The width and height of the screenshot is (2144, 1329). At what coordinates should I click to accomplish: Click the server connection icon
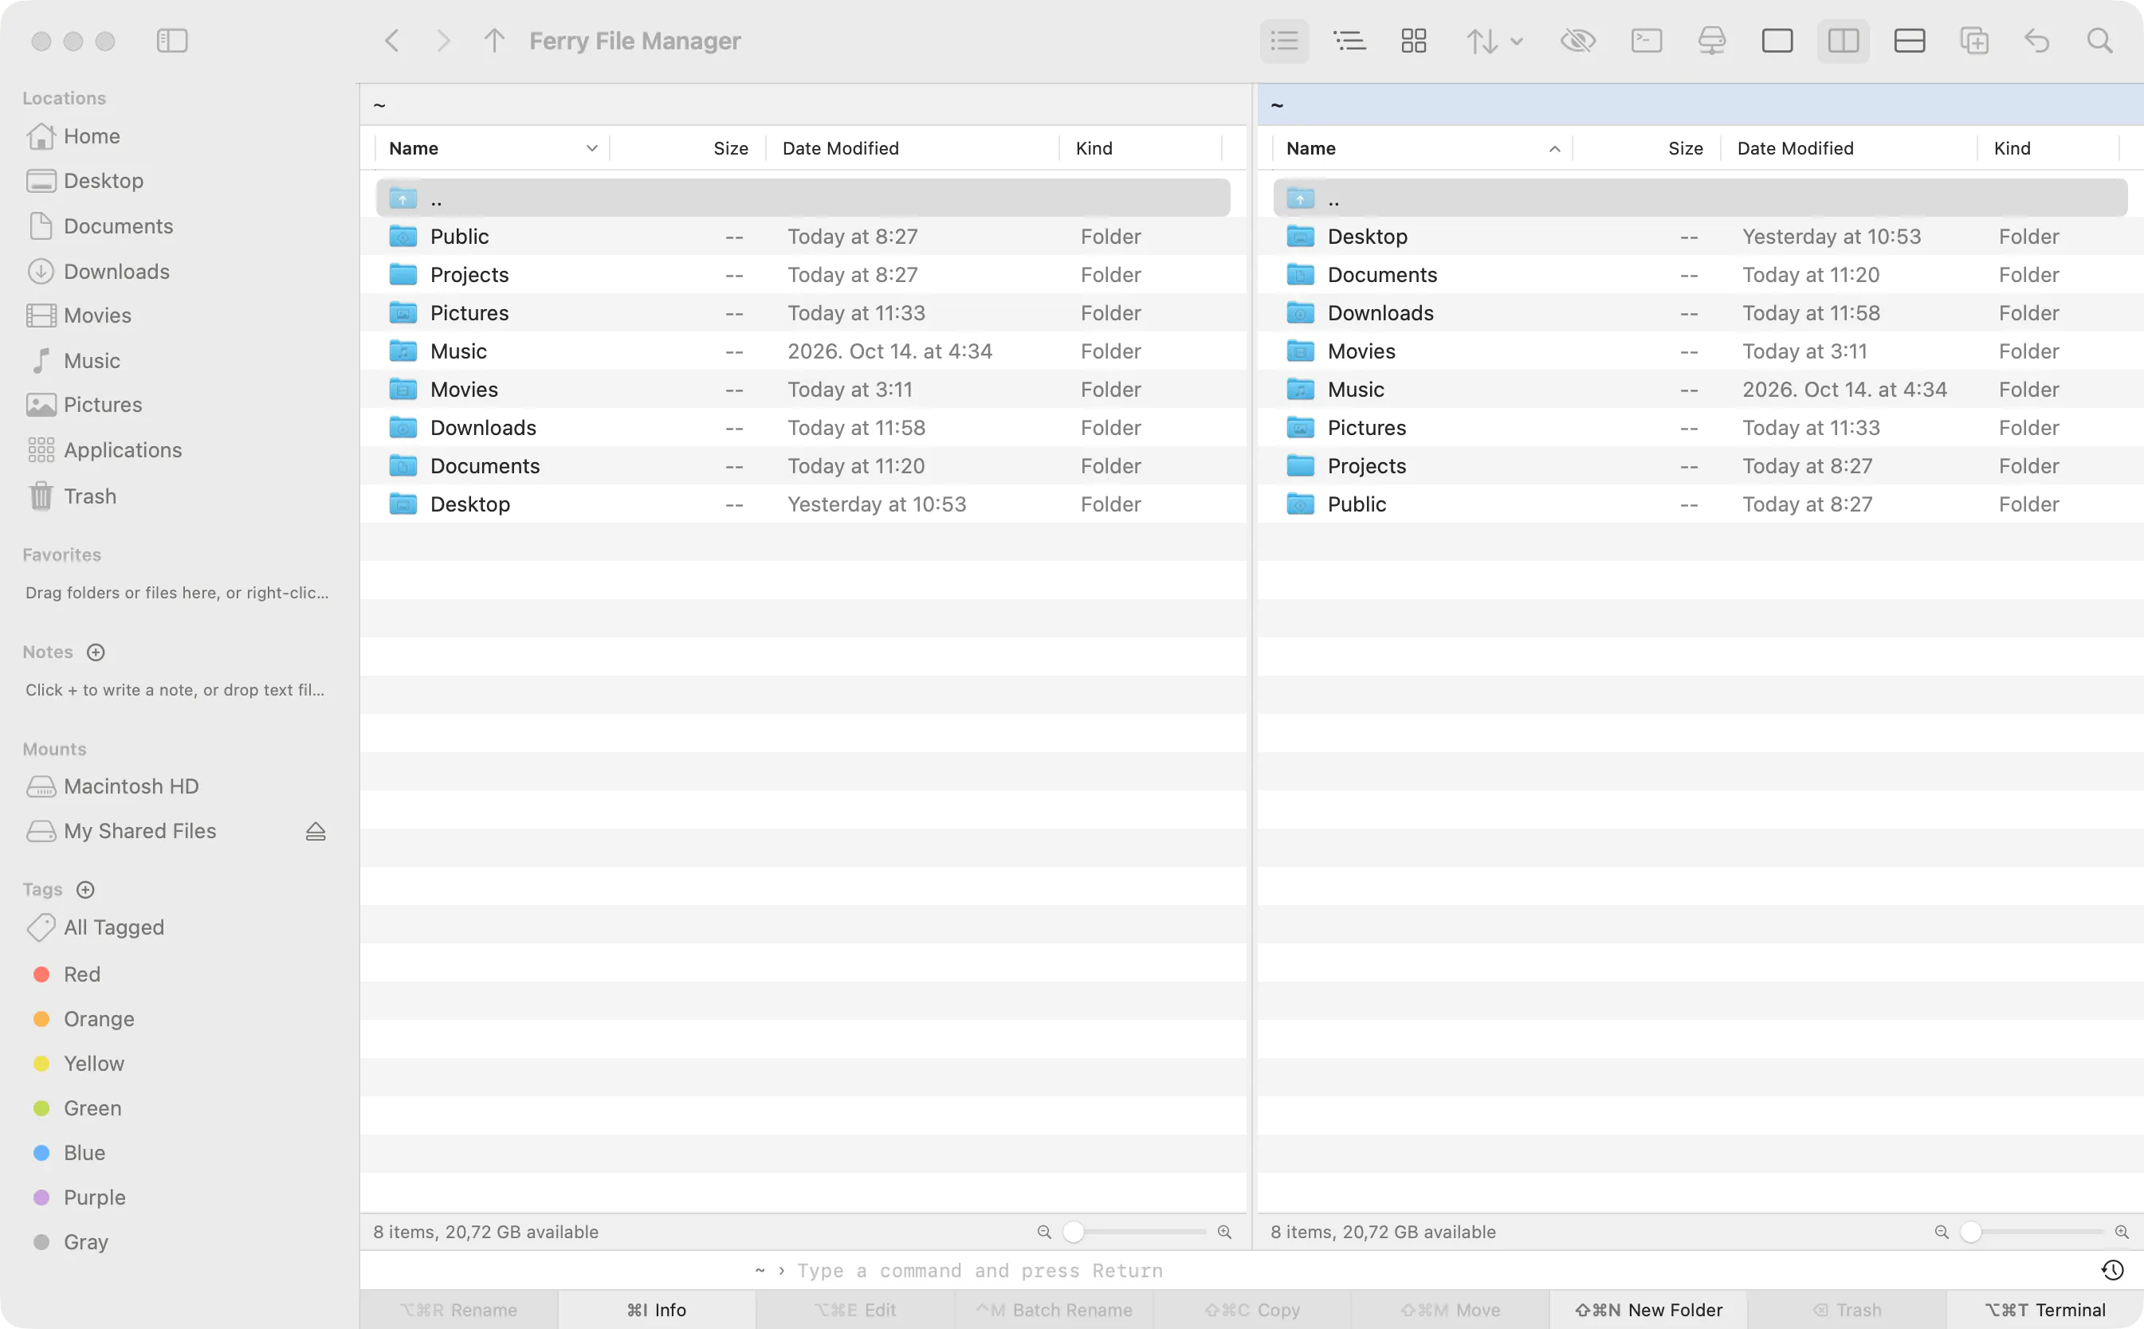coord(1711,41)
